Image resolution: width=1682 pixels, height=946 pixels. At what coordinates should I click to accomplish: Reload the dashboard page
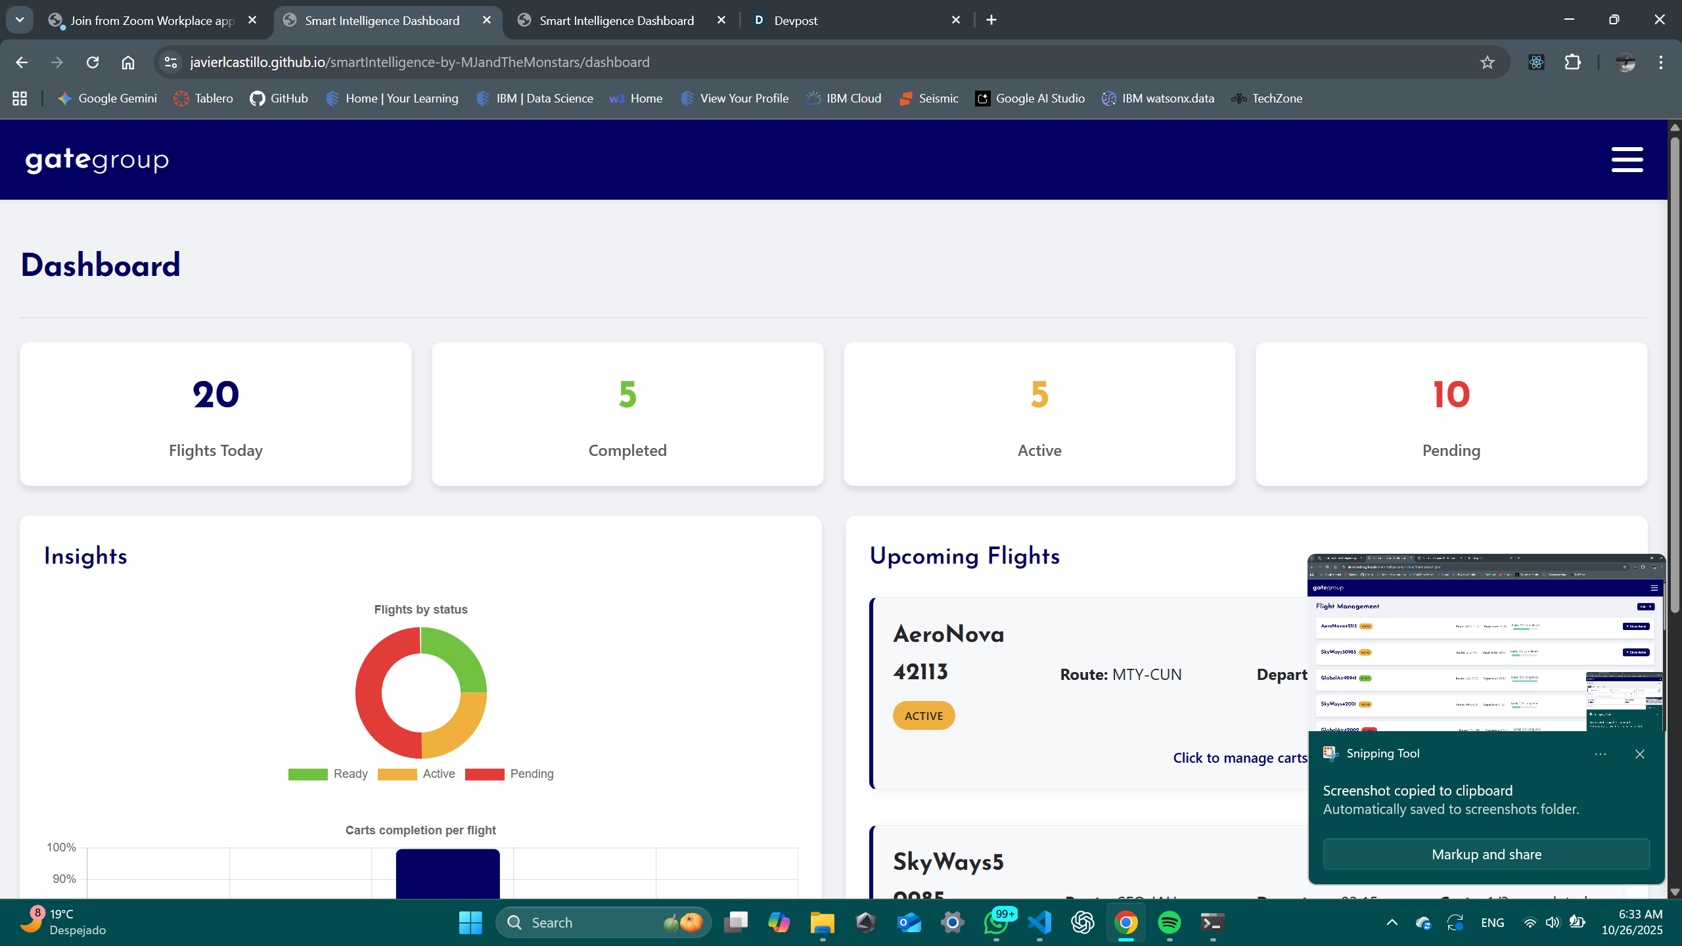[93, 62]
